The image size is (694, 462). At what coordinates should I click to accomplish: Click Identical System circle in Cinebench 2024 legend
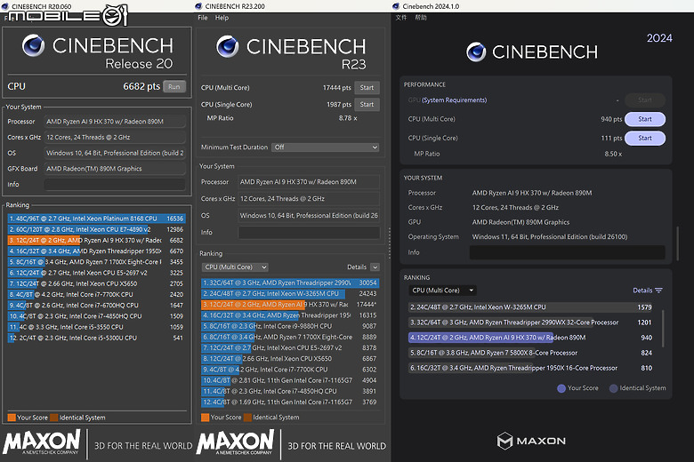(613, 388)
